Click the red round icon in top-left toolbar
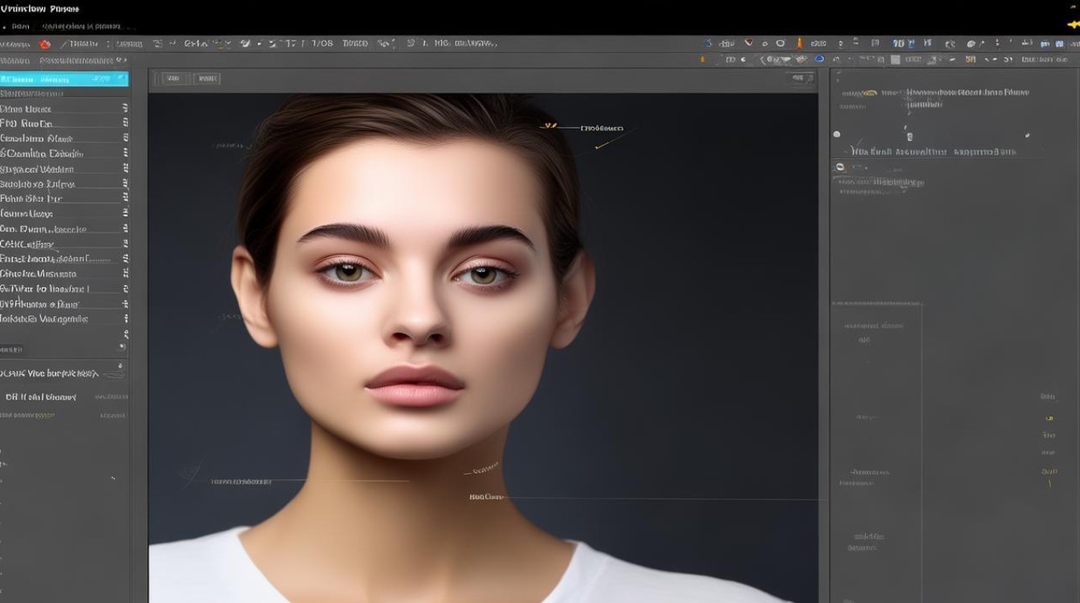1080x603 pixels. coord(45,44)
